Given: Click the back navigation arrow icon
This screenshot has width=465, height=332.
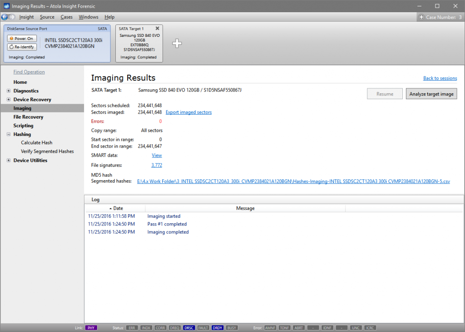Looking at the screenshot, I should tap(5, 16).
